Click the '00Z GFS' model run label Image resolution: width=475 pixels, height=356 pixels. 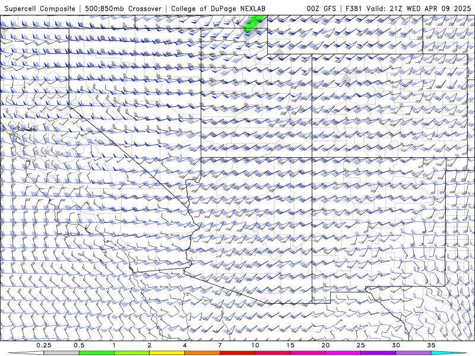(321, 8)
